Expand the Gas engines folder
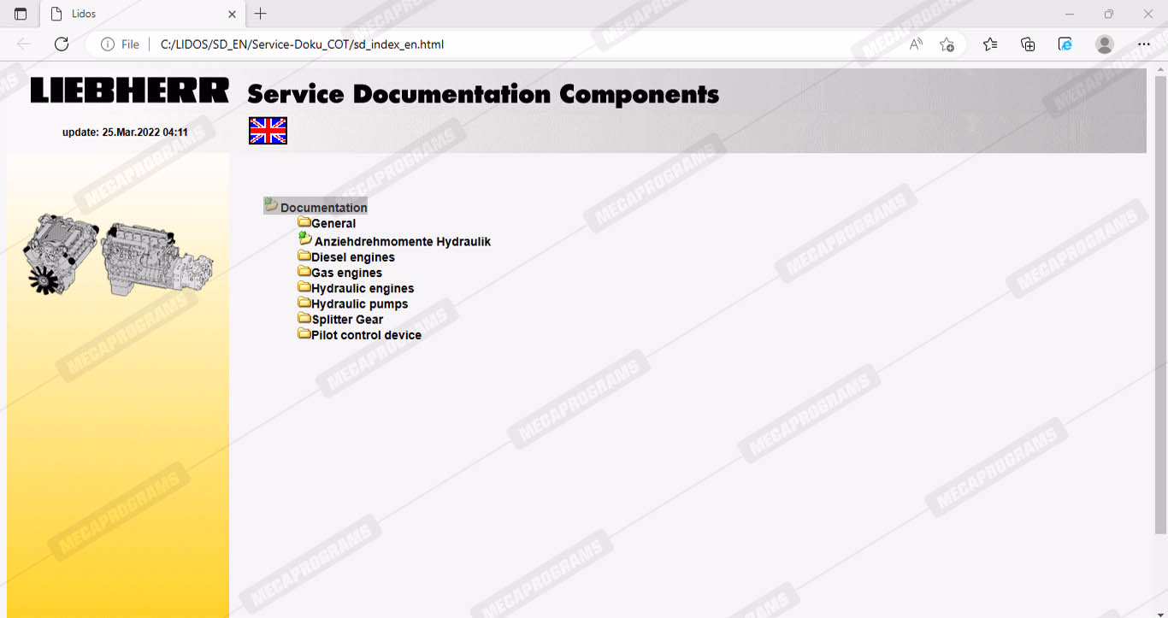The height and width of the screenshot is (618, 1168). point(346,274)
